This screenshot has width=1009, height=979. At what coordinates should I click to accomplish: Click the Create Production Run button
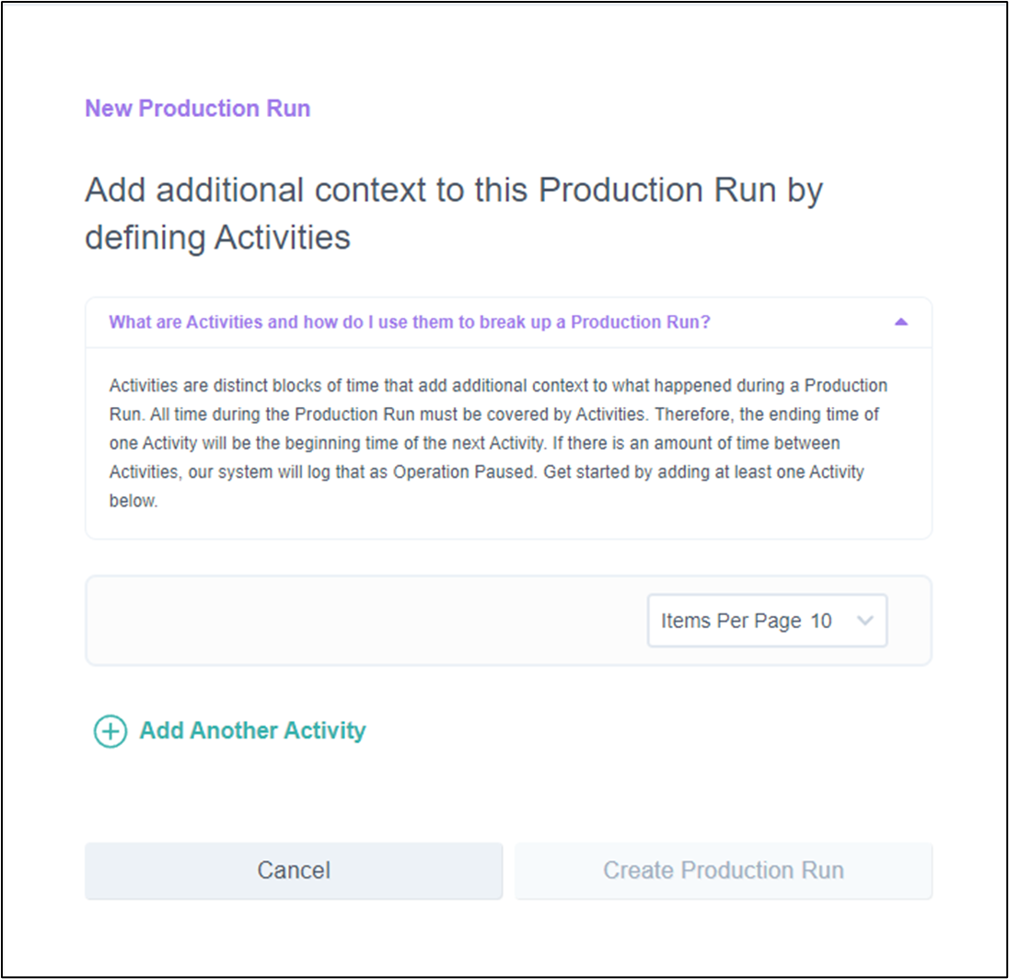724,870
